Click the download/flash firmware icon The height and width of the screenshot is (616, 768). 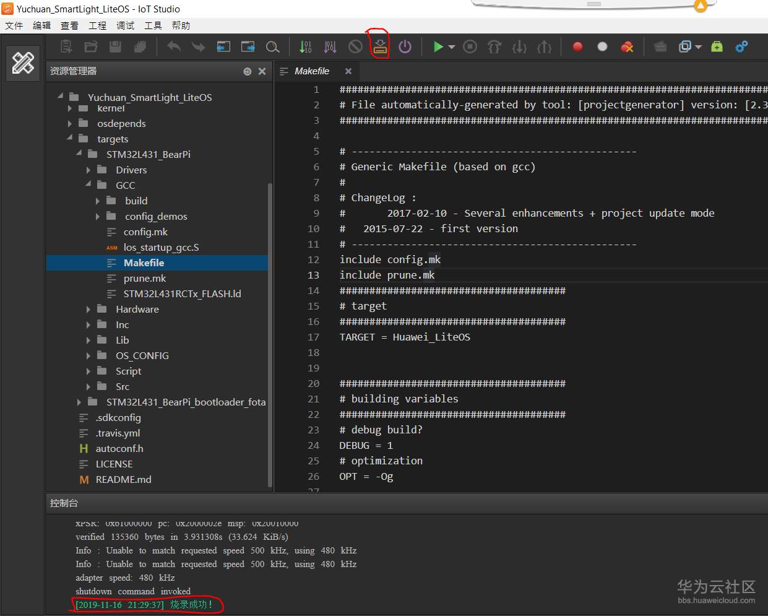(x=380, y=46)
